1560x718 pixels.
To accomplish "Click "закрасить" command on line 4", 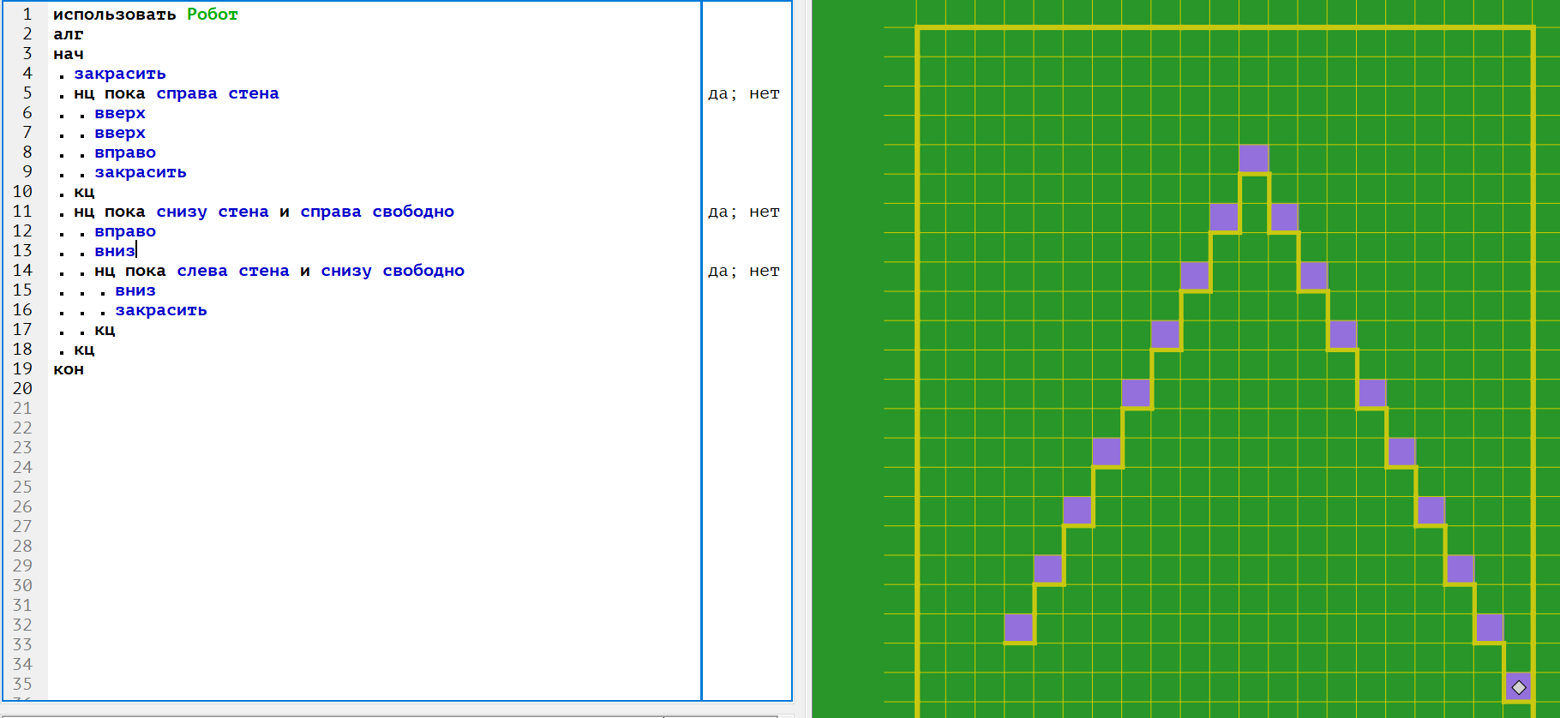I will (120, 74).
